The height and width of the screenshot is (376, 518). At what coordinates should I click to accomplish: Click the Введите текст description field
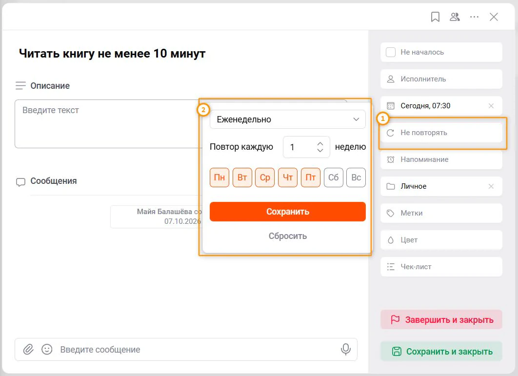click(x=108, y=124)
